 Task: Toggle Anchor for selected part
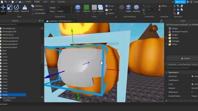click(x=110, y=13)
